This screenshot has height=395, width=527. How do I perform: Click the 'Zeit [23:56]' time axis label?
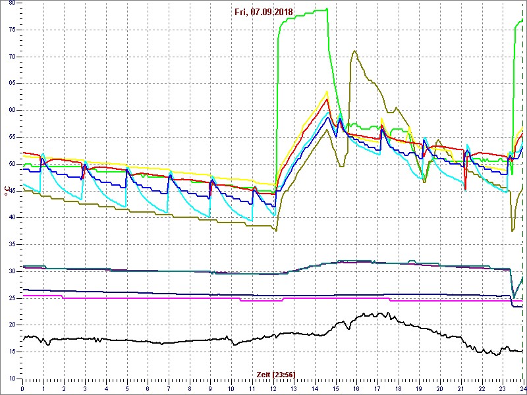tap(276, 374)
